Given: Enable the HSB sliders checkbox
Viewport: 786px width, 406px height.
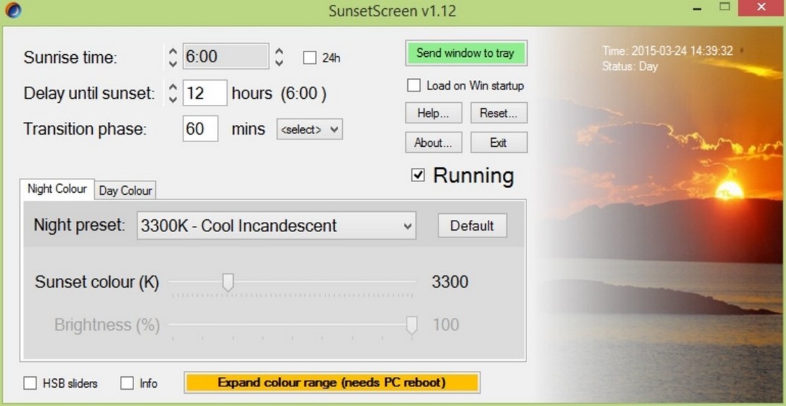Looking at the screenshot, I should tap(30, 383).
